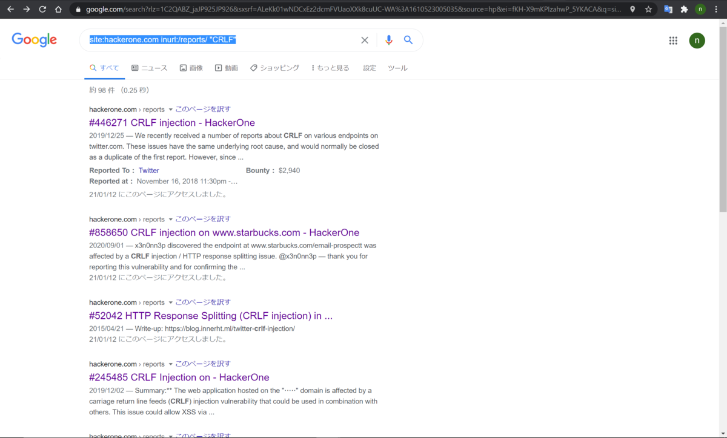Click the Twitter link under Reported To
Viewport: 727px width, 438px height.
(x=148, y=171)
